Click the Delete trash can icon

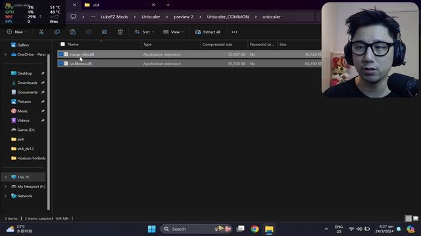click(120, 32)
